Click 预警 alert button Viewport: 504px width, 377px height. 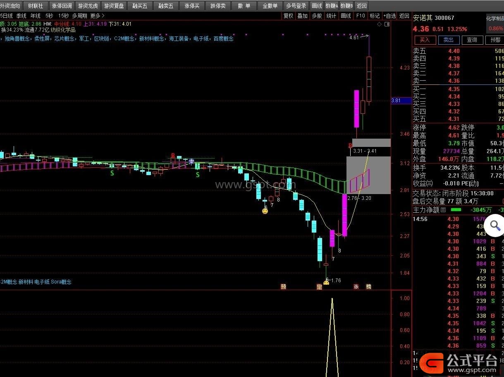click(x=495, y=40)
